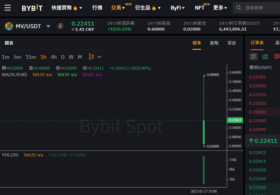Set chart interval to M
This screenshot has height=195, width=280.
[80, 57]
